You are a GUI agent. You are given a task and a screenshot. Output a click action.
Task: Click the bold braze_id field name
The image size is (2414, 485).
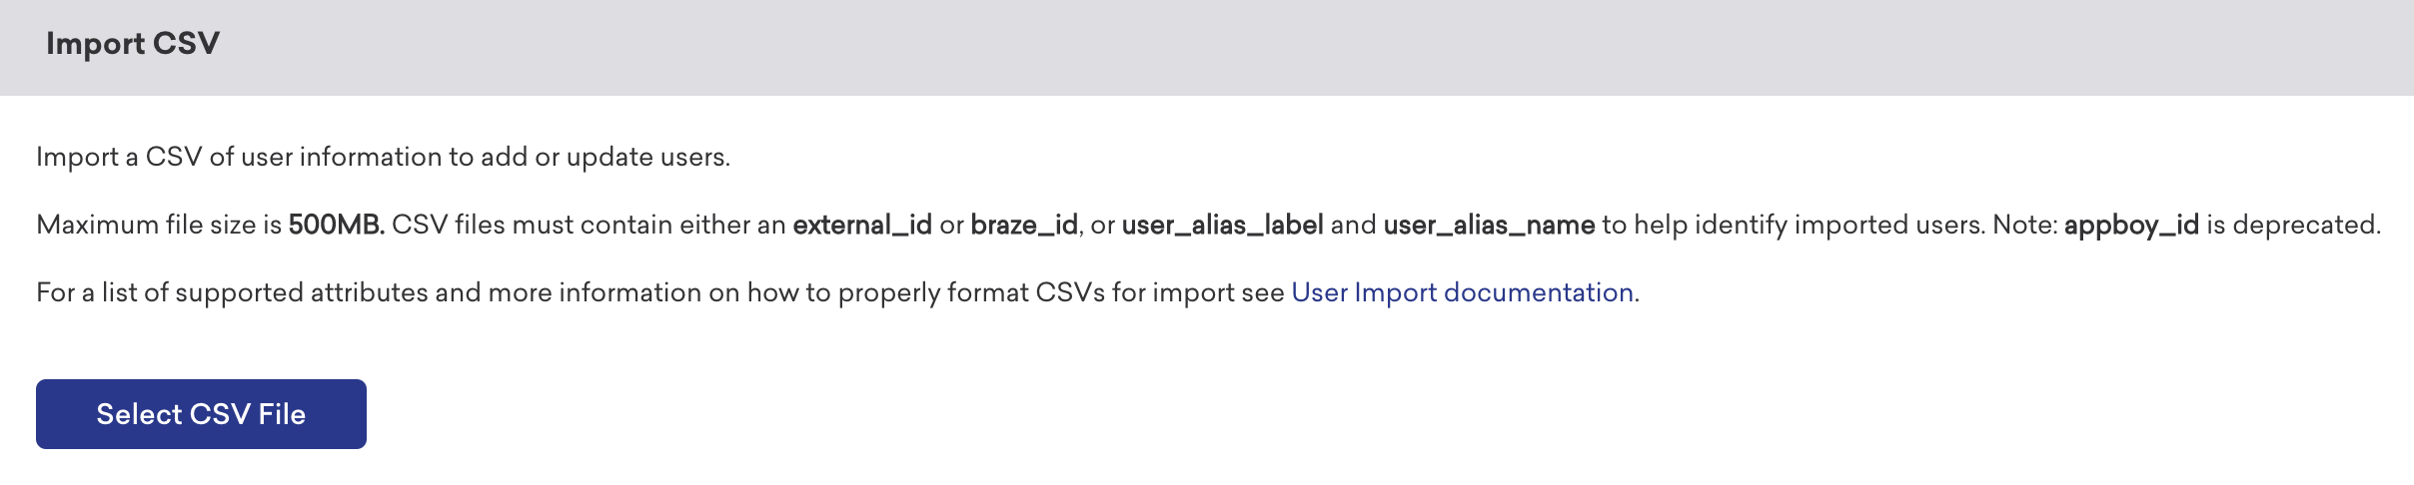(1023, 225)
